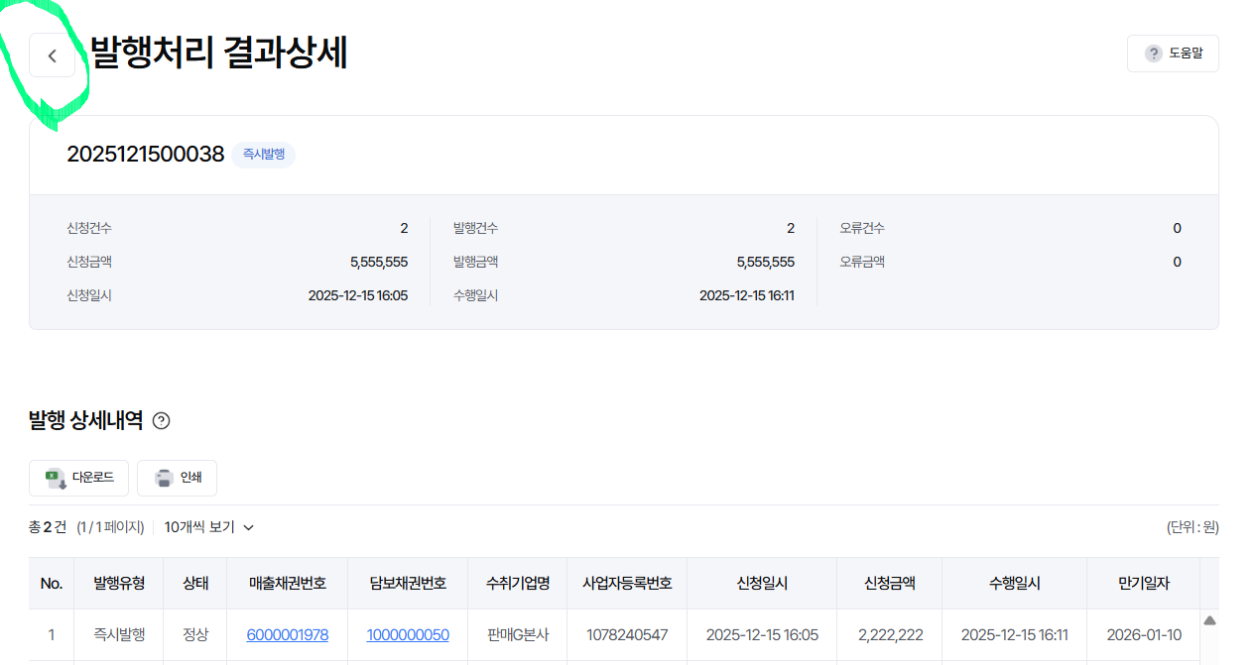Click the 상태 column header
The image size is (1257, 665).
195,584
